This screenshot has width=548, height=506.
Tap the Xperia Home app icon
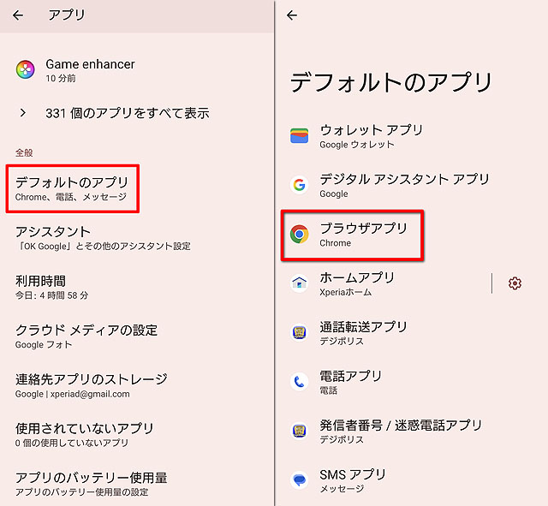299,283
